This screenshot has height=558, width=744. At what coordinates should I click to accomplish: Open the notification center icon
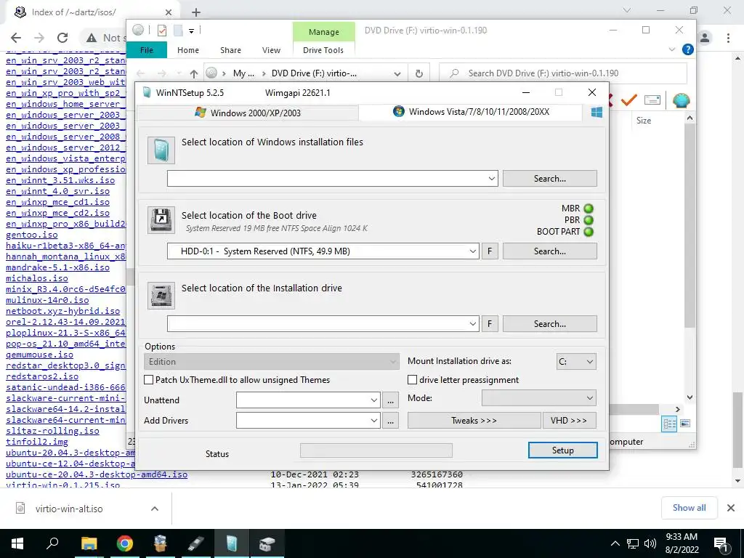click(x=721, y=543)
